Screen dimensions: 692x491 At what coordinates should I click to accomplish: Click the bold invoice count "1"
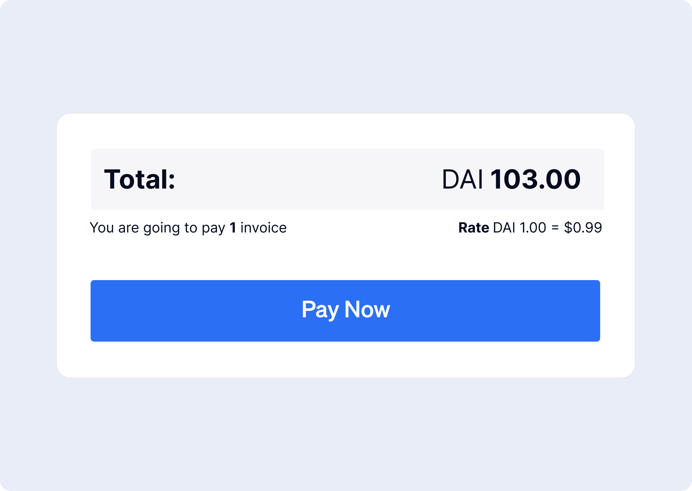click(233, 228)
